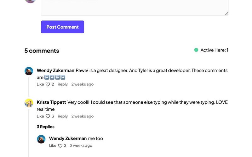Open Krista Tippett's name link
252x157 pixels.
click(x=51, y=102)
